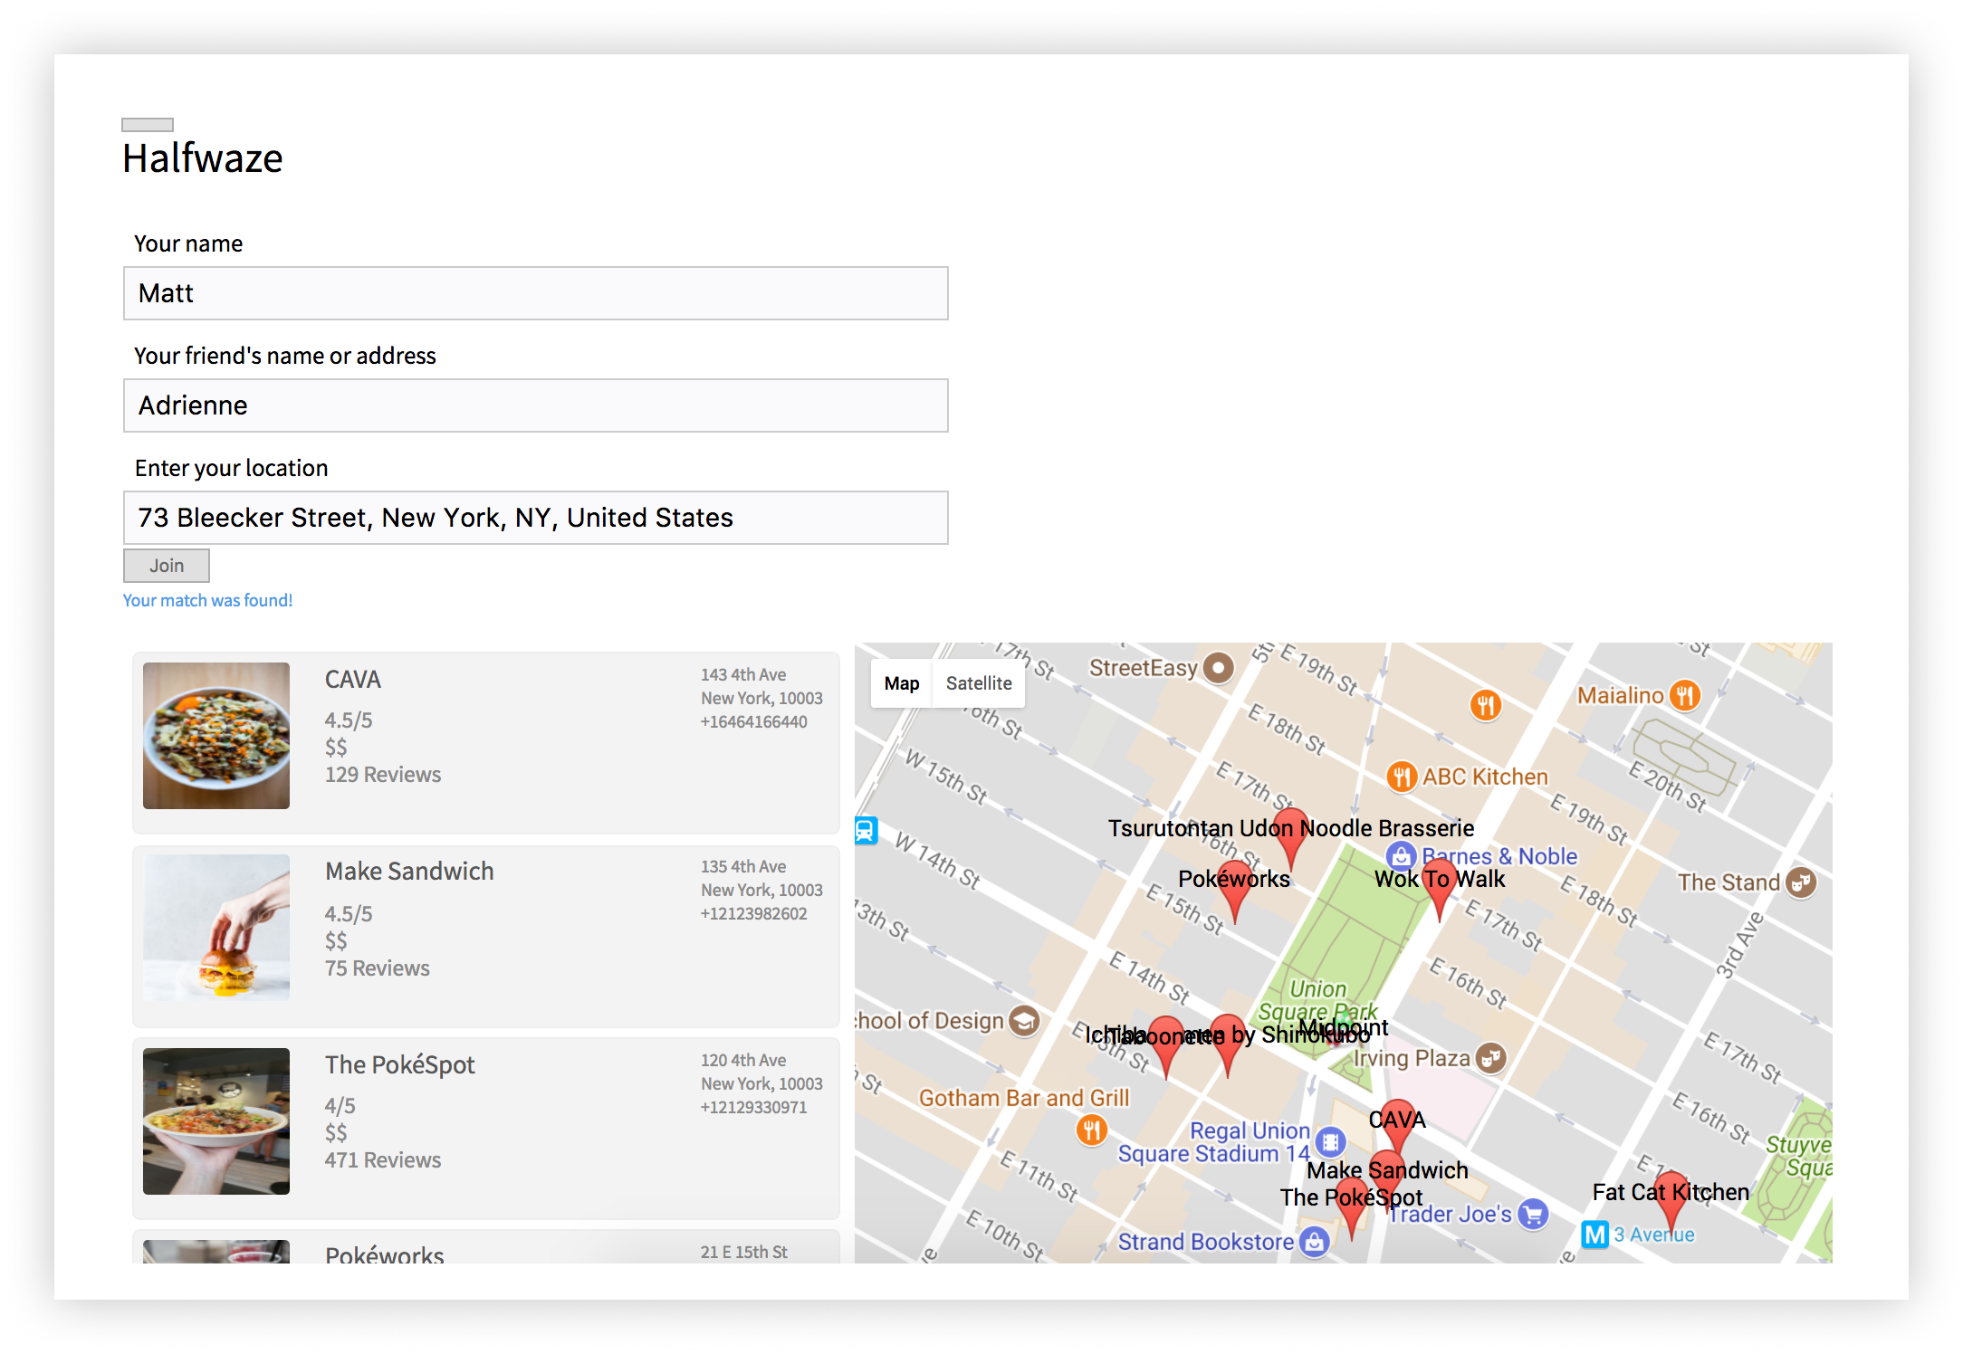
Task: Click the StreetEasy map marker icon
Action: pos(1219,668)
